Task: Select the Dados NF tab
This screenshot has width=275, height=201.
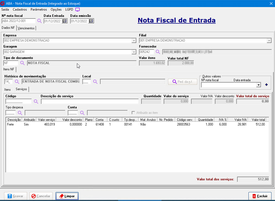Action: pyautogui.click(x=8, y=28)
